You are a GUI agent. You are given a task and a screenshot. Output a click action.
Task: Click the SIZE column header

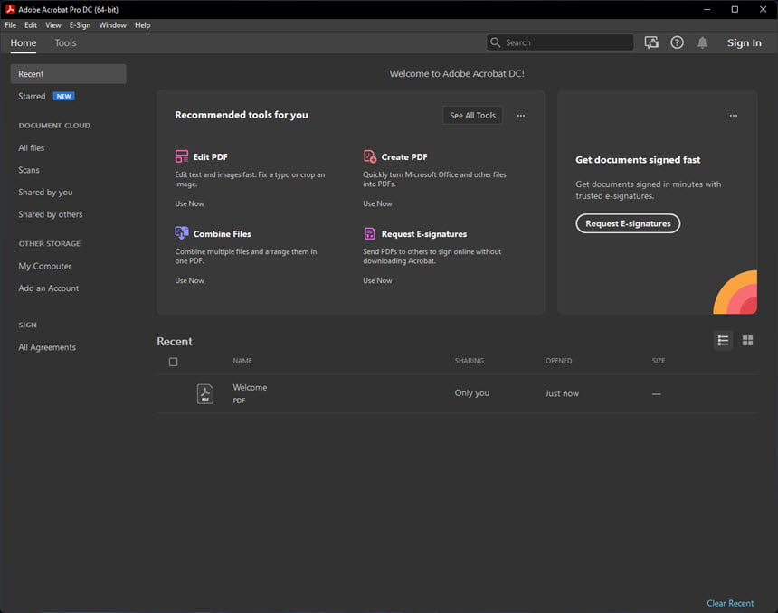(x=659, y=361)
